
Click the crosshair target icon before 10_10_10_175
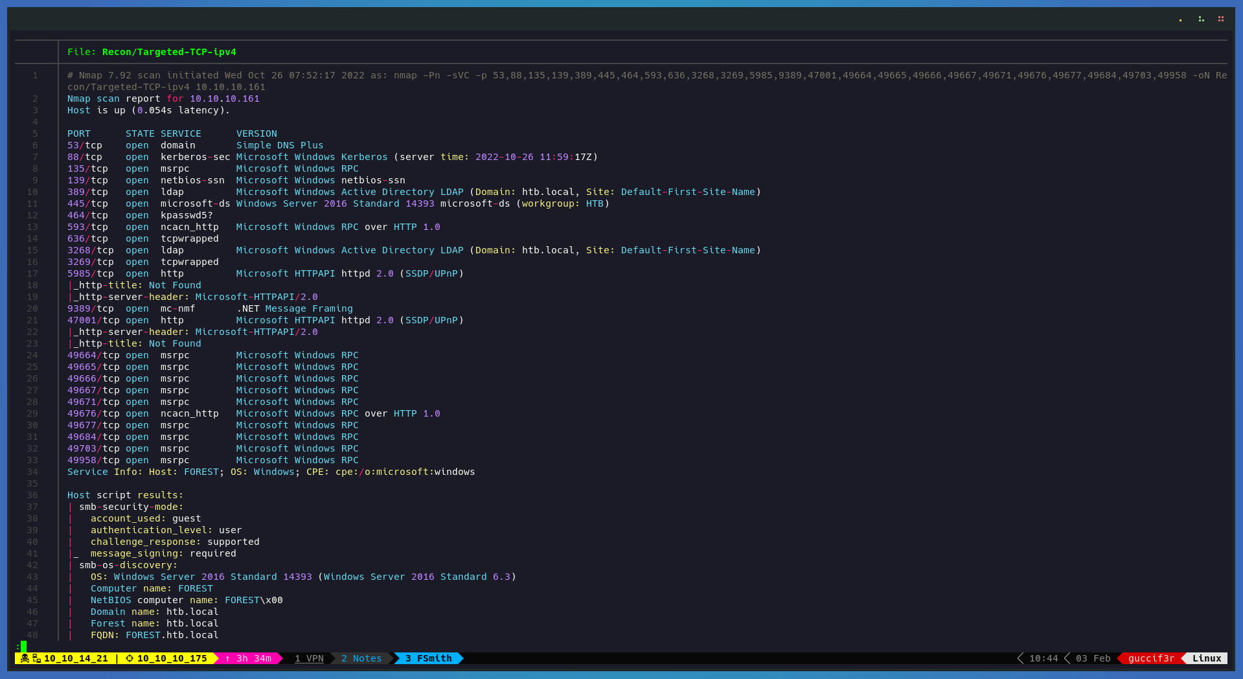tap(130, 658)
